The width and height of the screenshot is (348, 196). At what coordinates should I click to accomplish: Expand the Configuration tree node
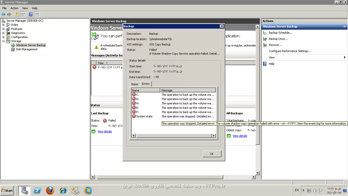click(x=3, y=37)
